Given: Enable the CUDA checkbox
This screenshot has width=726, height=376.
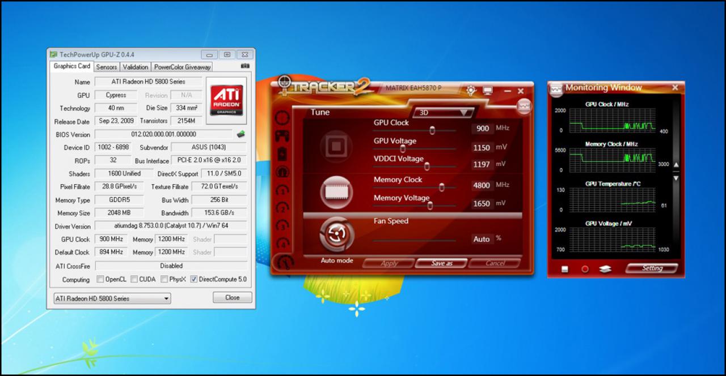Looking at the screenshot, I should (x=134, y=279).
